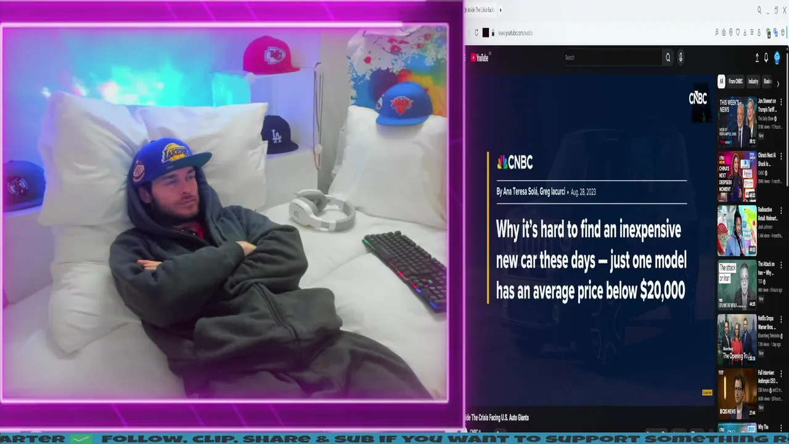This screenshot has width=789, height=444.
Task: Click the main CNBC video player
Action: [x=589, y=240]
